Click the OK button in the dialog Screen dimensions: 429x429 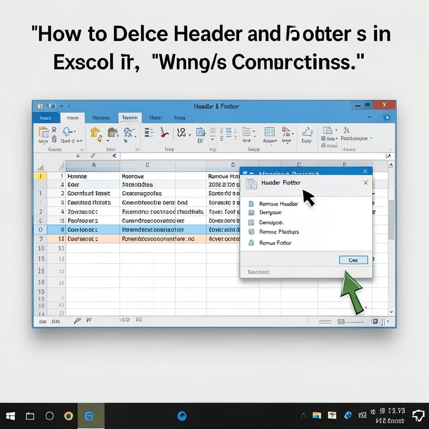(353, 260)
